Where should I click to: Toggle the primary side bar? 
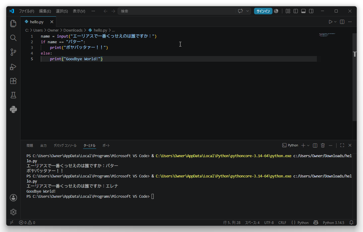(x=296, y=11)
